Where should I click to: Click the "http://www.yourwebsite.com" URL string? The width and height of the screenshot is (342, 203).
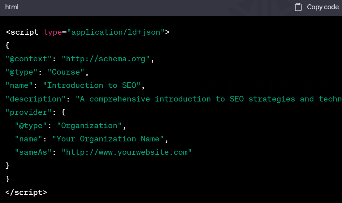click(127, 152)
